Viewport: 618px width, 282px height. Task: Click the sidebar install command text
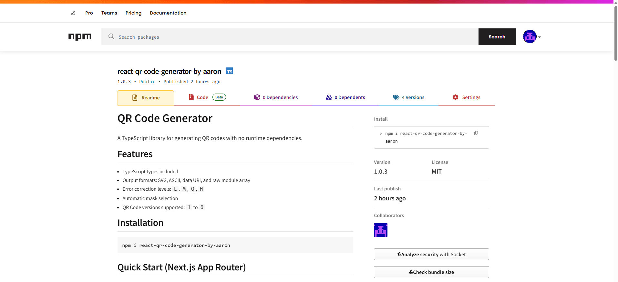click(426, 137)
